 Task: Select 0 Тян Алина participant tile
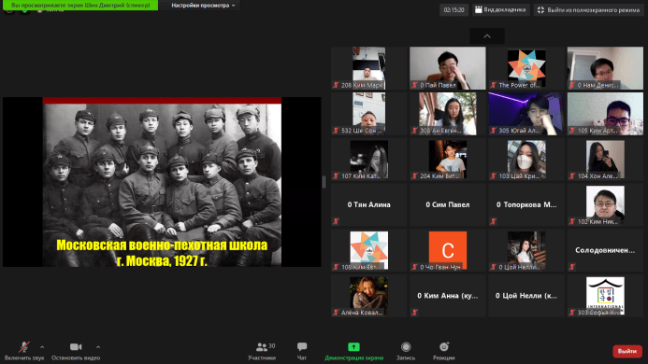368,204
